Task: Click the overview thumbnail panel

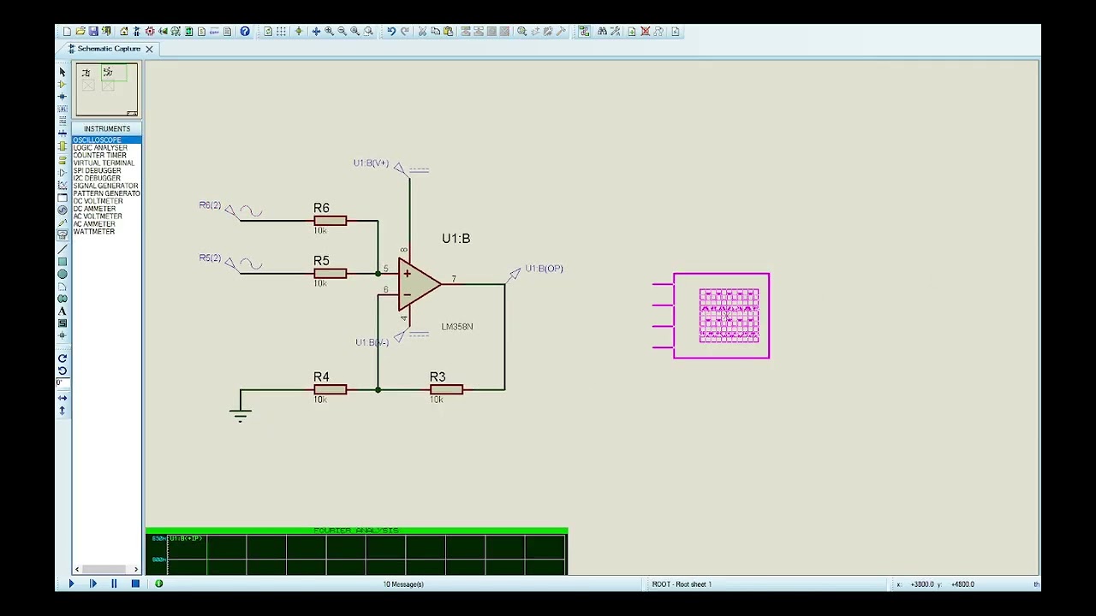Action: [x=106, y=89]
